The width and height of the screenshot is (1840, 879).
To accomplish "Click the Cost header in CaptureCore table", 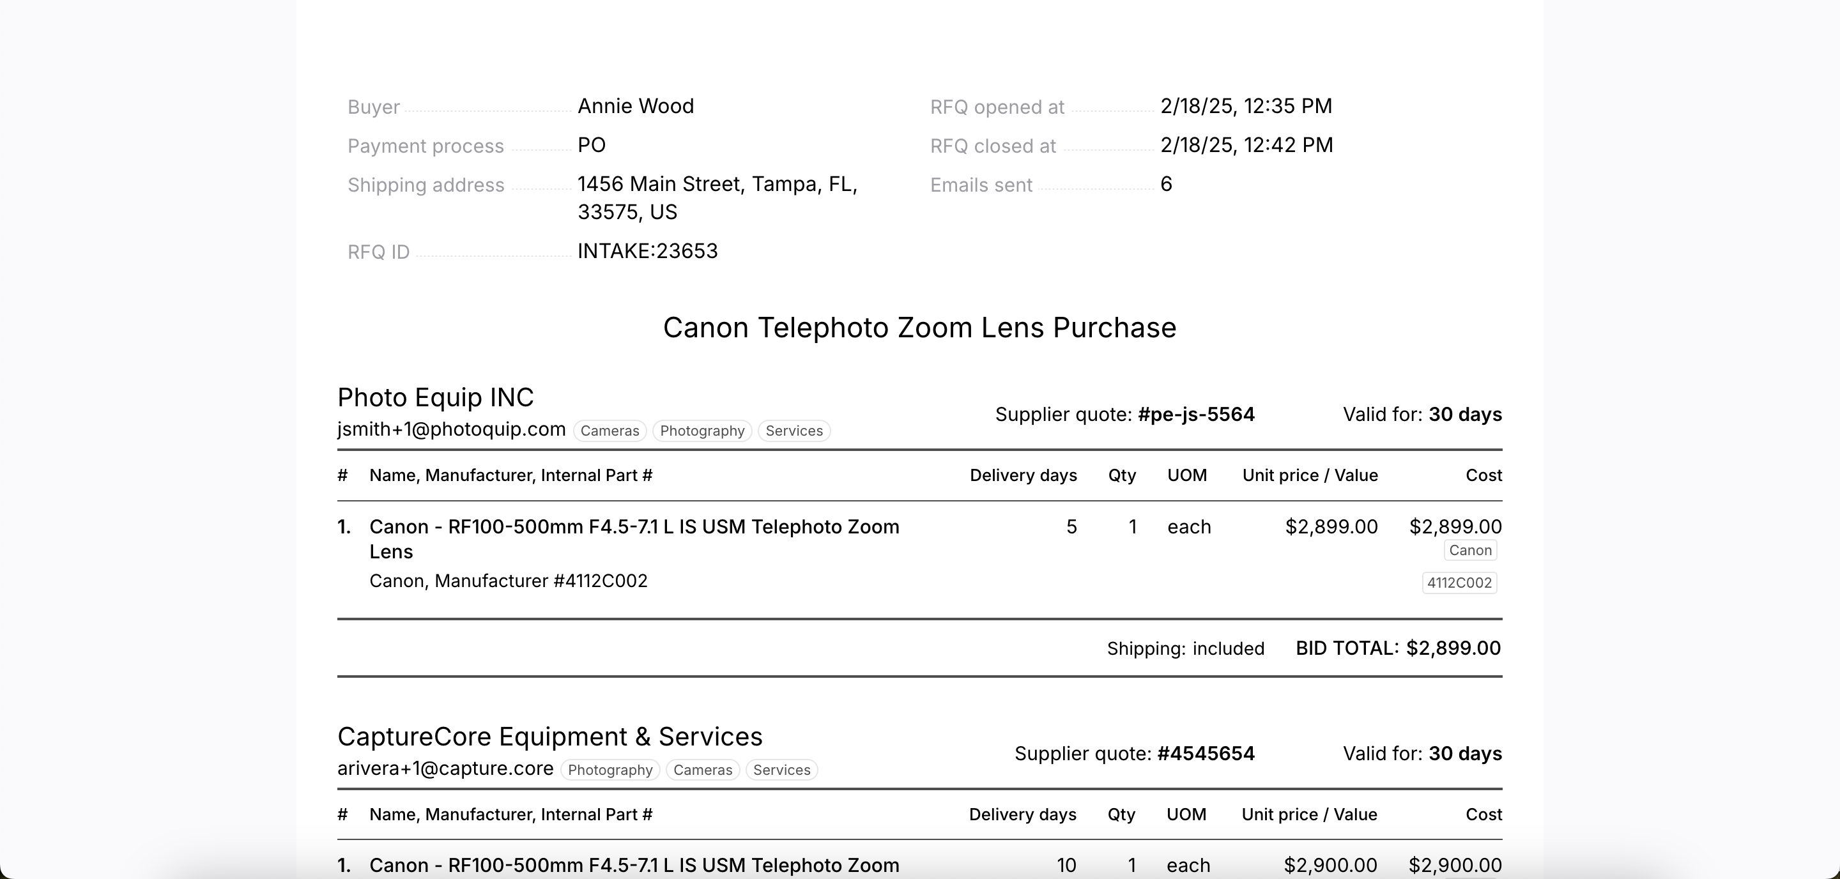I will [x=1484, y=814].
